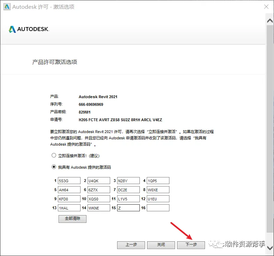Click activation code field 1 containing 5S3G
This screenshot has width=274, height=256.
[x=69, y=181]
